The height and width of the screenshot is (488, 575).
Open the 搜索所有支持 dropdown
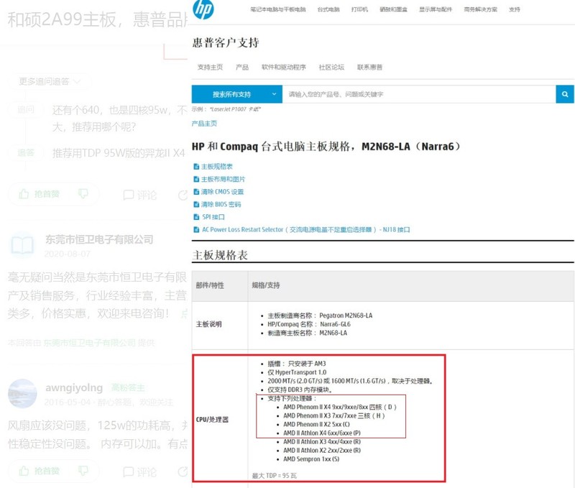237,94
